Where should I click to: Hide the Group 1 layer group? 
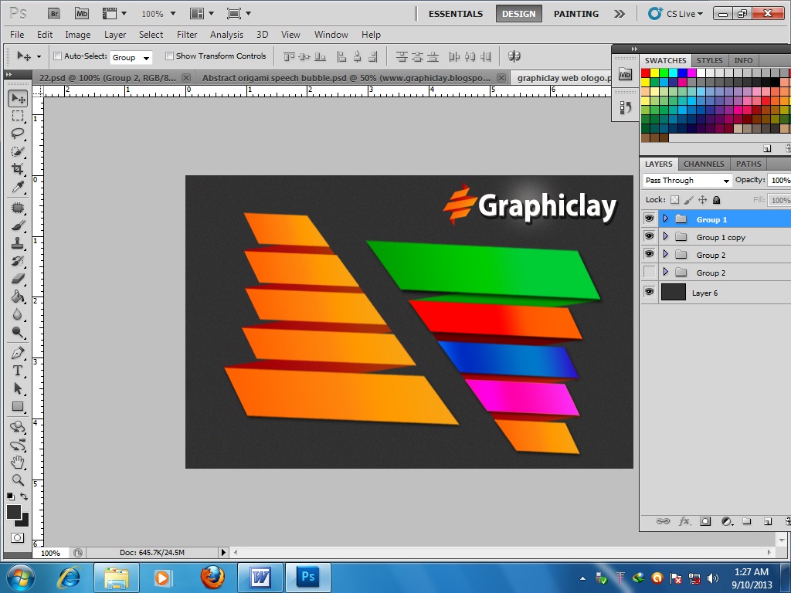click(649, 219)
